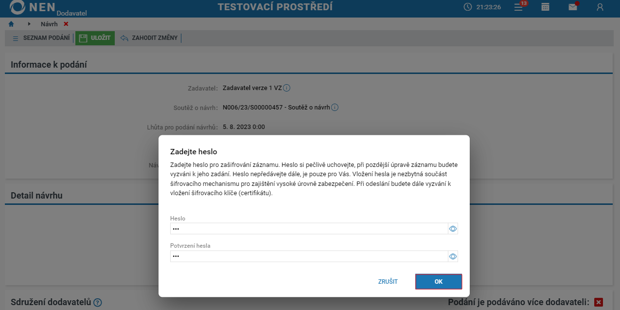620x310 pixels.
Task: Open the calendar icon in header
Action: [x=546, y=7]
